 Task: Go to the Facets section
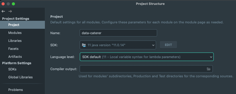click(13, 49)
